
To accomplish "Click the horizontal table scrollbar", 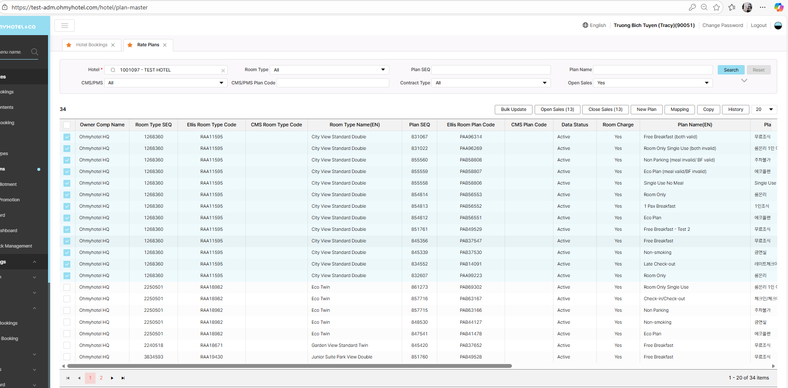I will (289, 366).
